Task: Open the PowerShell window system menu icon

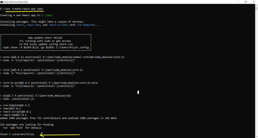Action: click(1, 2)
